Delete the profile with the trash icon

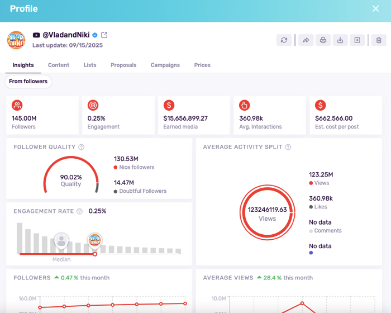pyautogui.click(x=379, y=40)
